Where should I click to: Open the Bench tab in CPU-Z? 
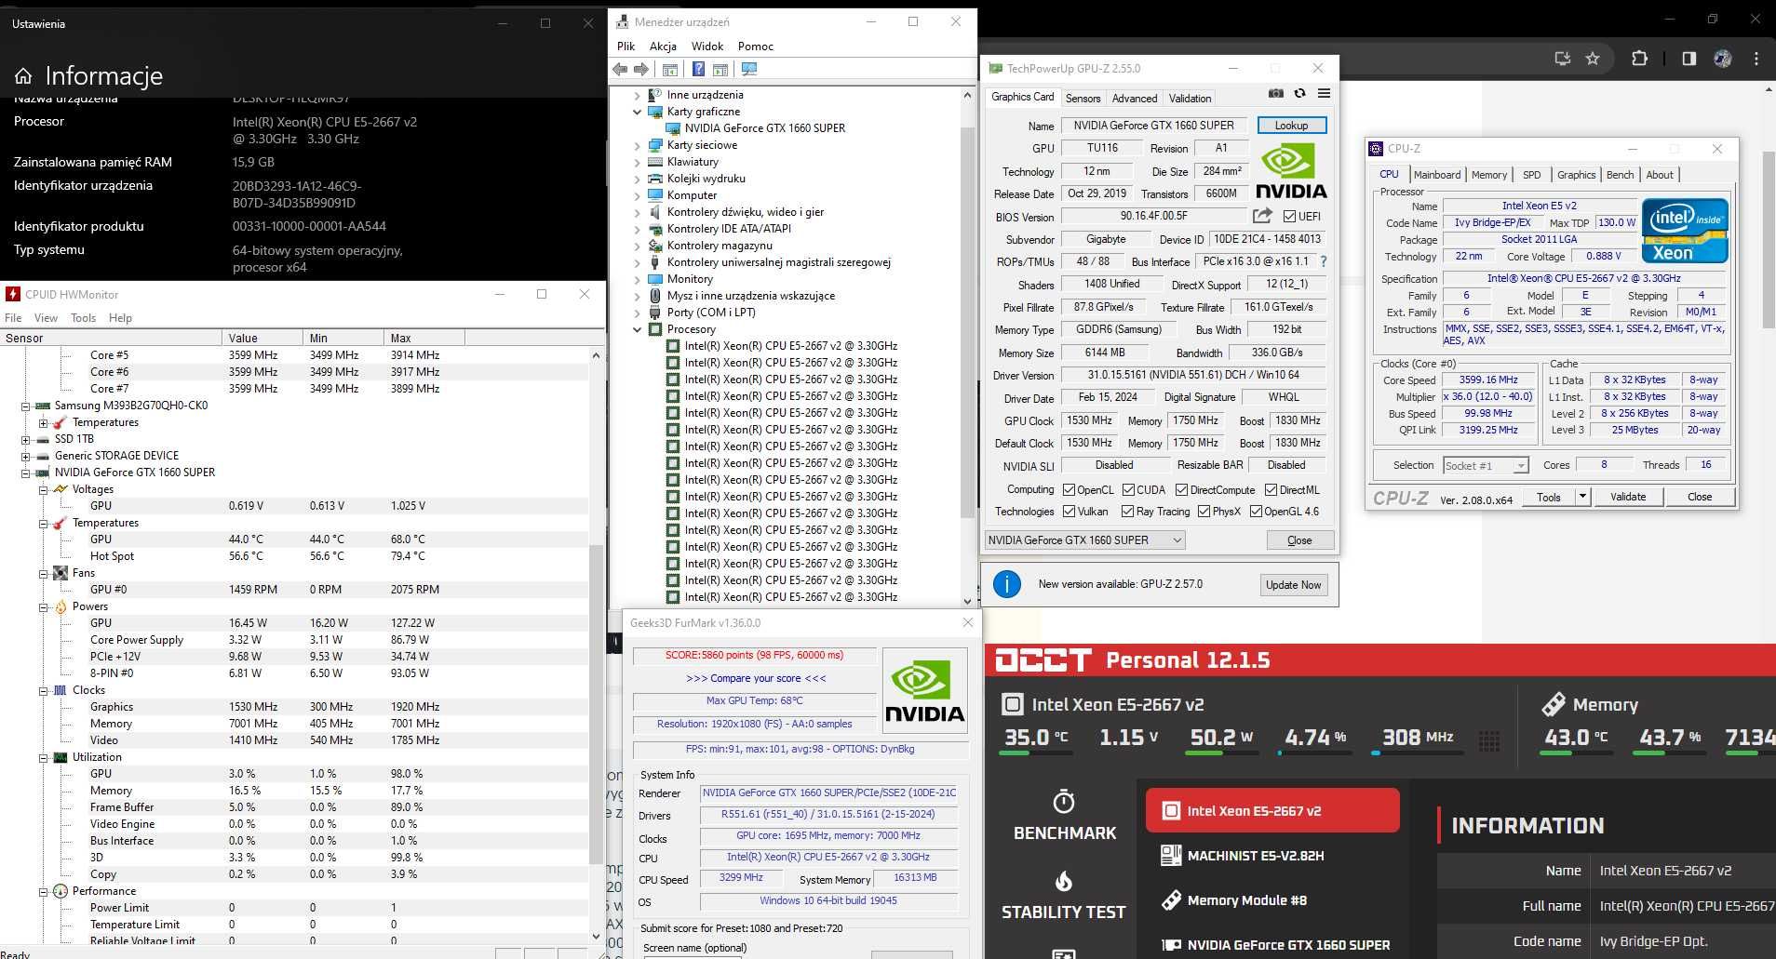(x=1620, y=175)
